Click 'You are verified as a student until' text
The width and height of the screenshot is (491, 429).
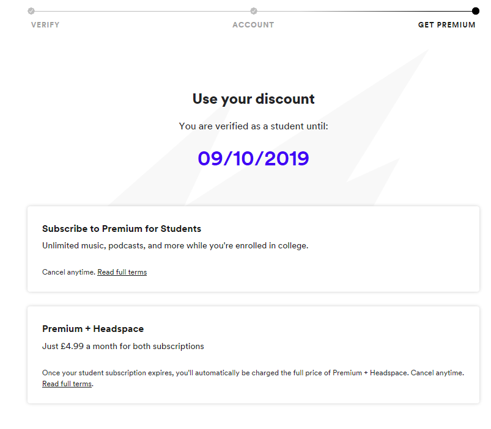pos(253,126)
